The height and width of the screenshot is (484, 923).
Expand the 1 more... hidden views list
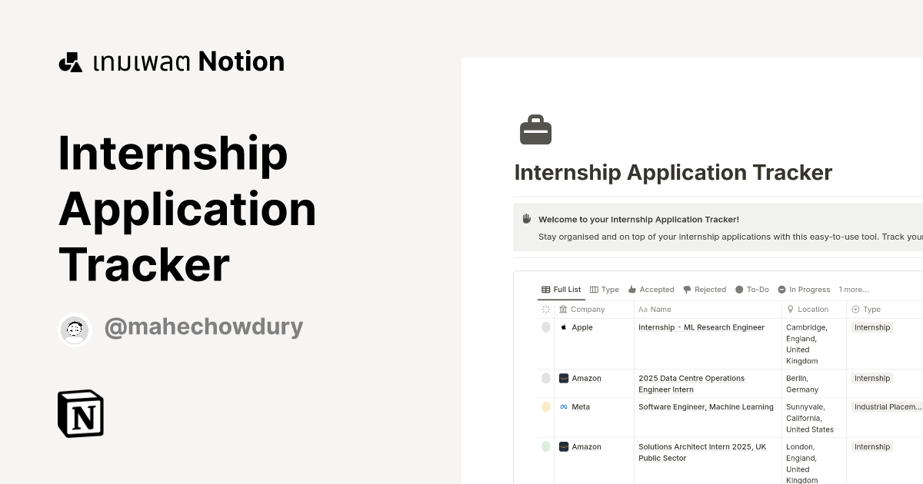click(x=853, y=290)
